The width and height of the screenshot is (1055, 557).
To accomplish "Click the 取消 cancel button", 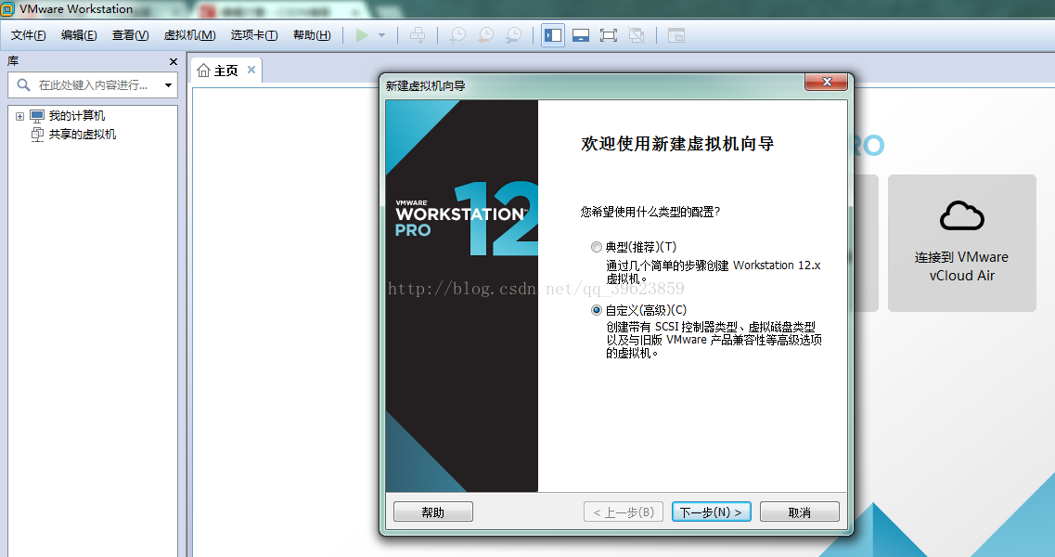I will tap(799, 512).
